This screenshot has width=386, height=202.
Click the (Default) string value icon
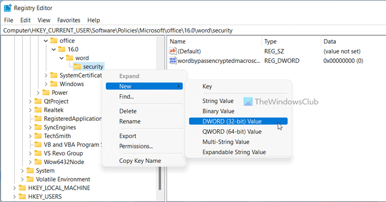point(173,51)
